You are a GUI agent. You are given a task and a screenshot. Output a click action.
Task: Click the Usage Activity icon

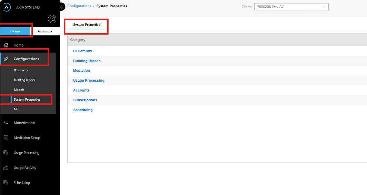click(6, 168)
